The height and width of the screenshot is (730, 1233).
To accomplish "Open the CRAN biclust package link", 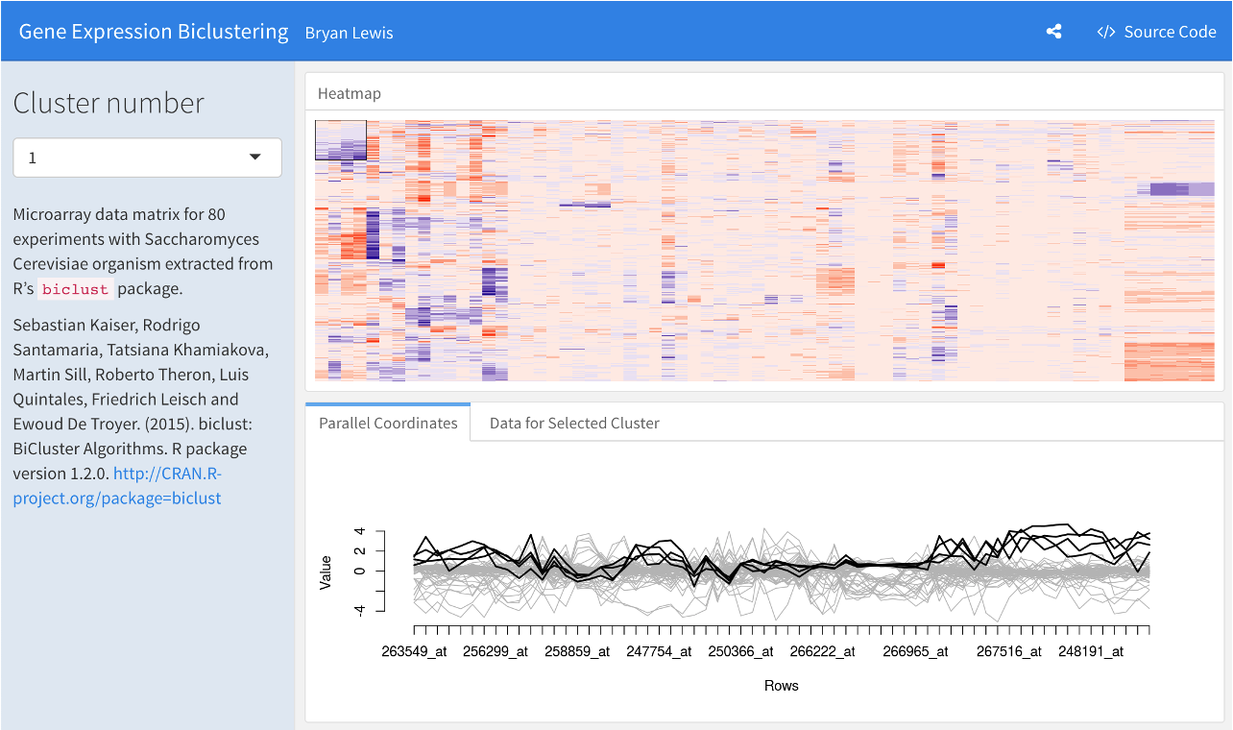I will (117, 486).
